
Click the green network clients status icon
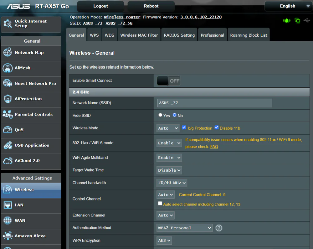[x=297, y=21]
